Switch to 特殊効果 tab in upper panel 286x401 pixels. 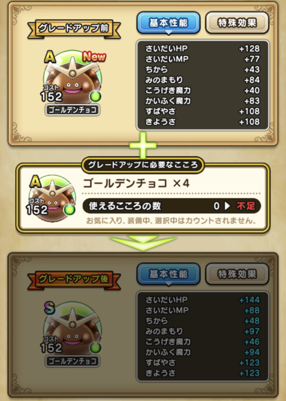(237, 23)
